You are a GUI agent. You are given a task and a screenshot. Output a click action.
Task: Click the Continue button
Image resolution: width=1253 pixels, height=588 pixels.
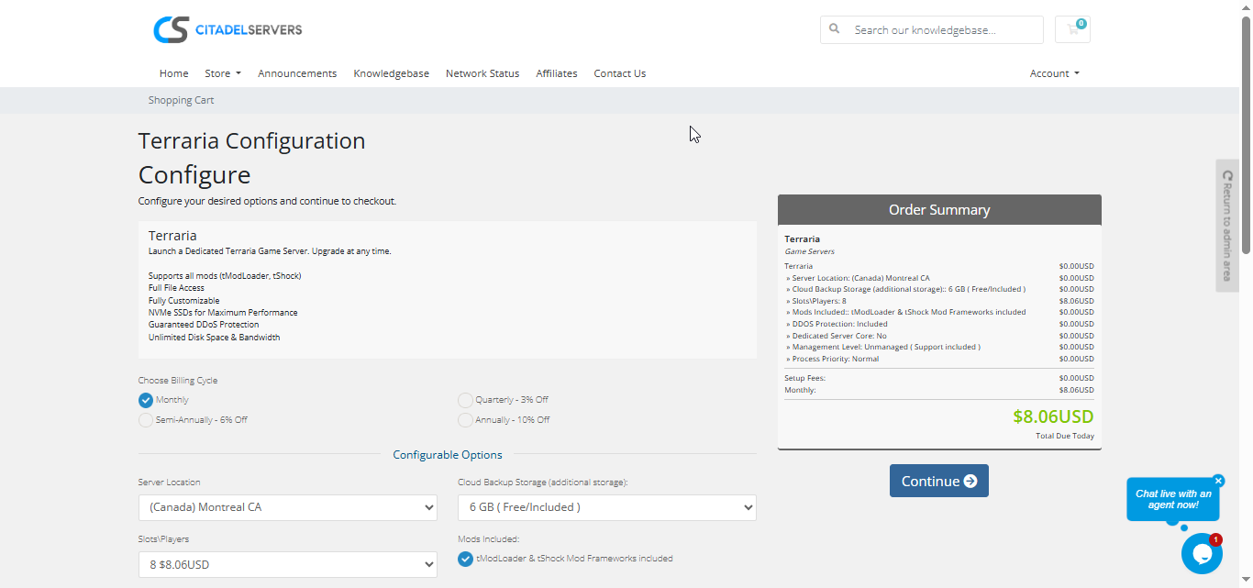(x=938, y=481)
